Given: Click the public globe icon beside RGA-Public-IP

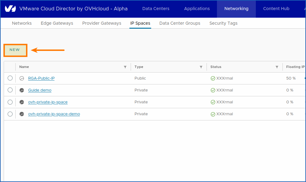Looking at the screenshot, I should pos(21,78).
